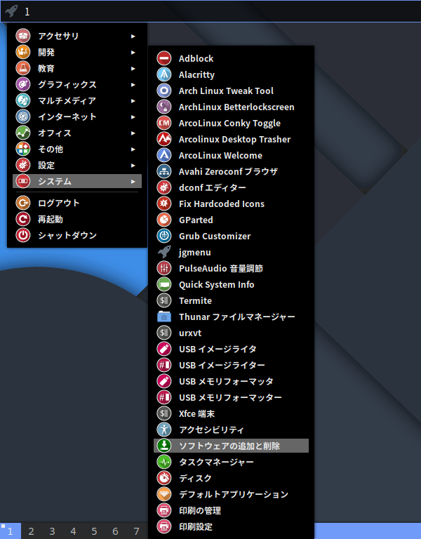Click the Avahi Zeroconf network icon
421x539 pixels.
(164, 171)
